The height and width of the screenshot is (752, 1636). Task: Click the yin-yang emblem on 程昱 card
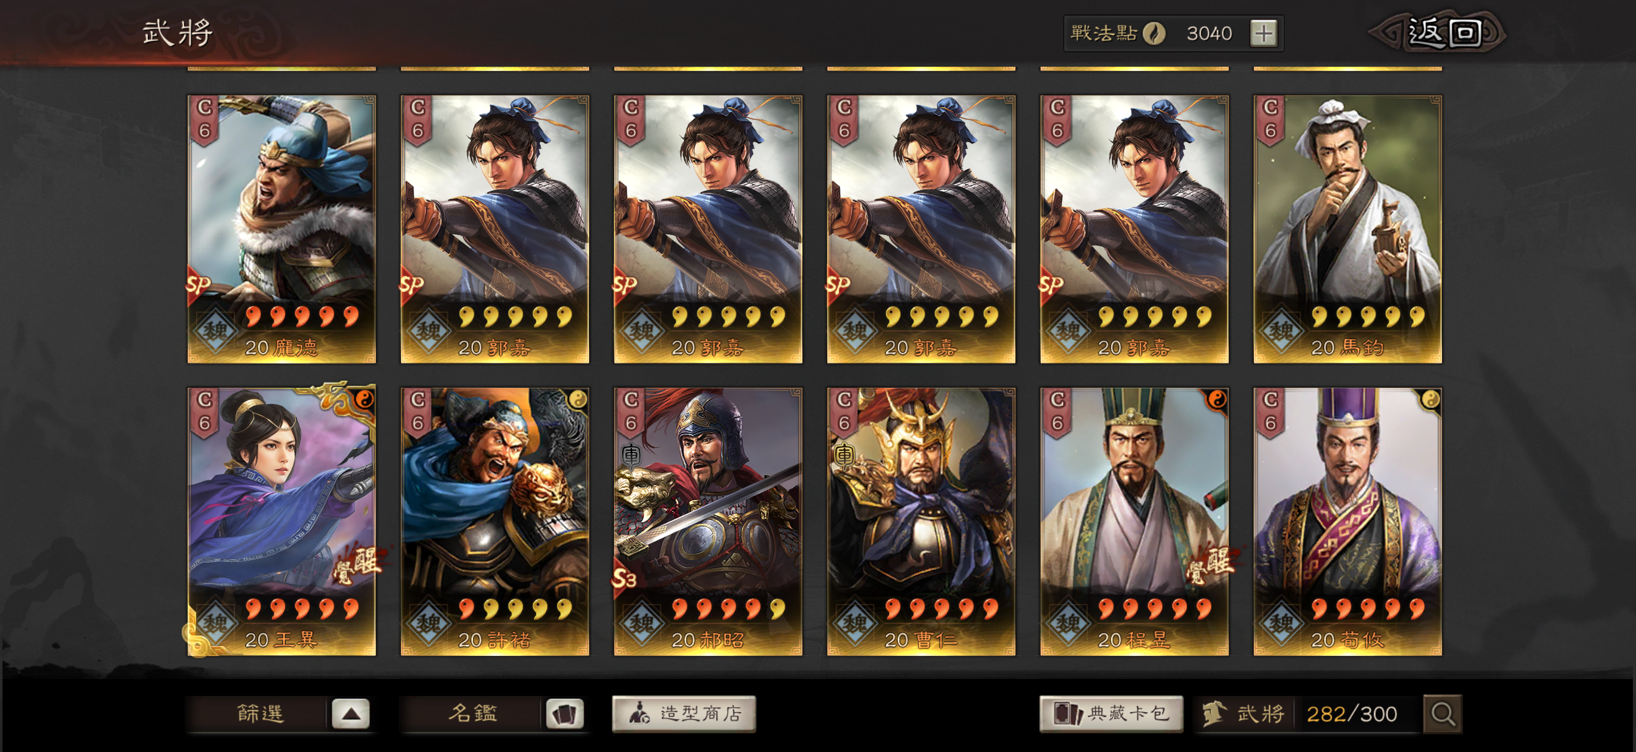(x=1217, y=400)
